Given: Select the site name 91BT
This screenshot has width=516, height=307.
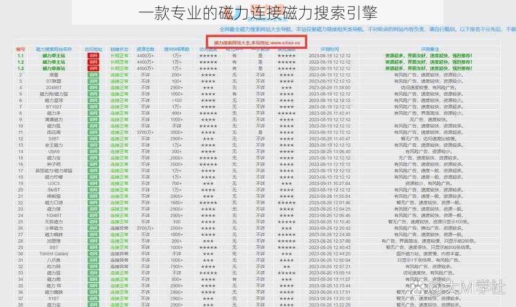Looking at the screenshot, I should coord(53,298).
